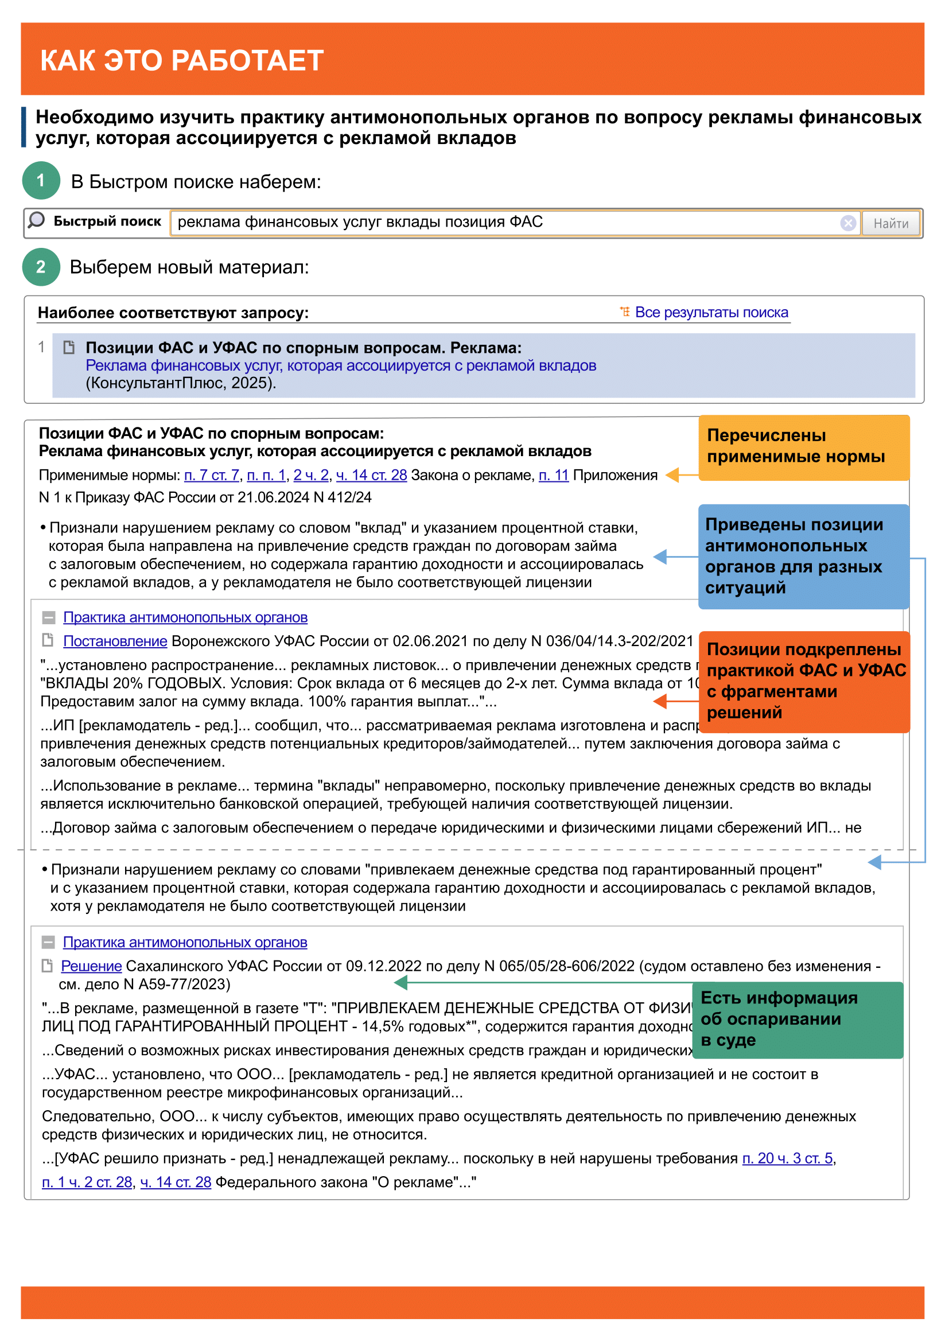The height and width of the screenshot is (1342, 949).
Task: Collapse first Практика антимонопольных органов section
Action: pos(49,617)
